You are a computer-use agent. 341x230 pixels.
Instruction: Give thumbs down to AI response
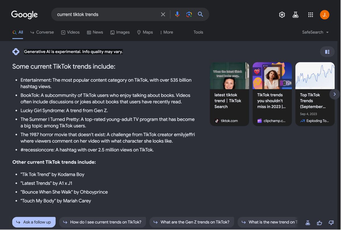331,223
